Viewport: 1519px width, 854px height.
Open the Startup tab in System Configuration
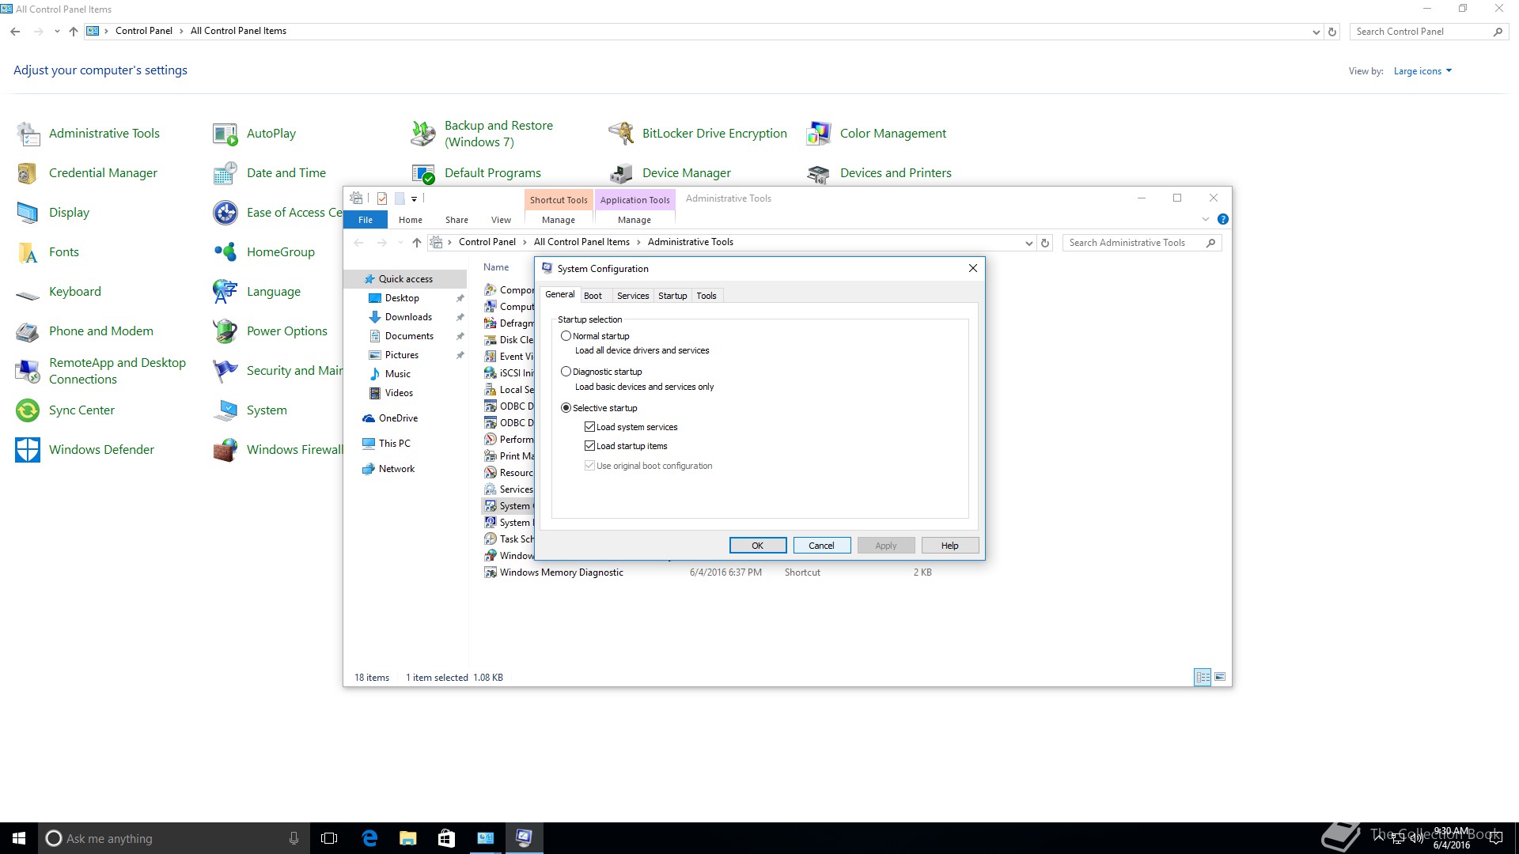[x=672, y=296]
